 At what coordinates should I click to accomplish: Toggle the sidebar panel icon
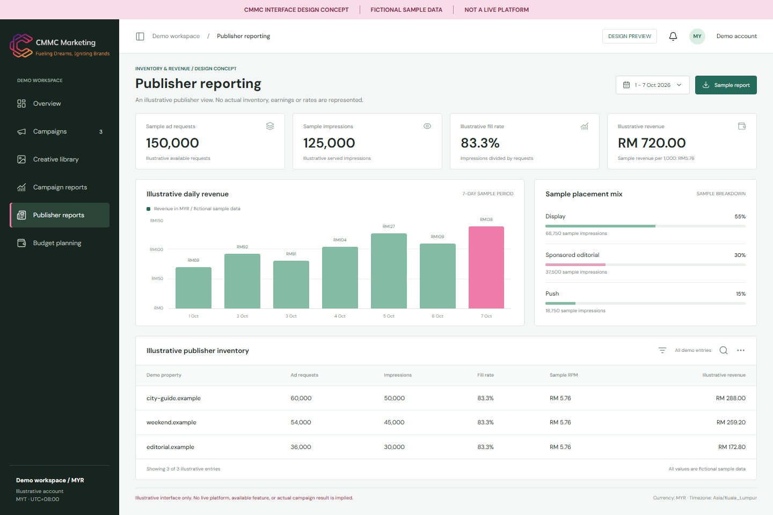pyautogui.click(x=140, y=36)
